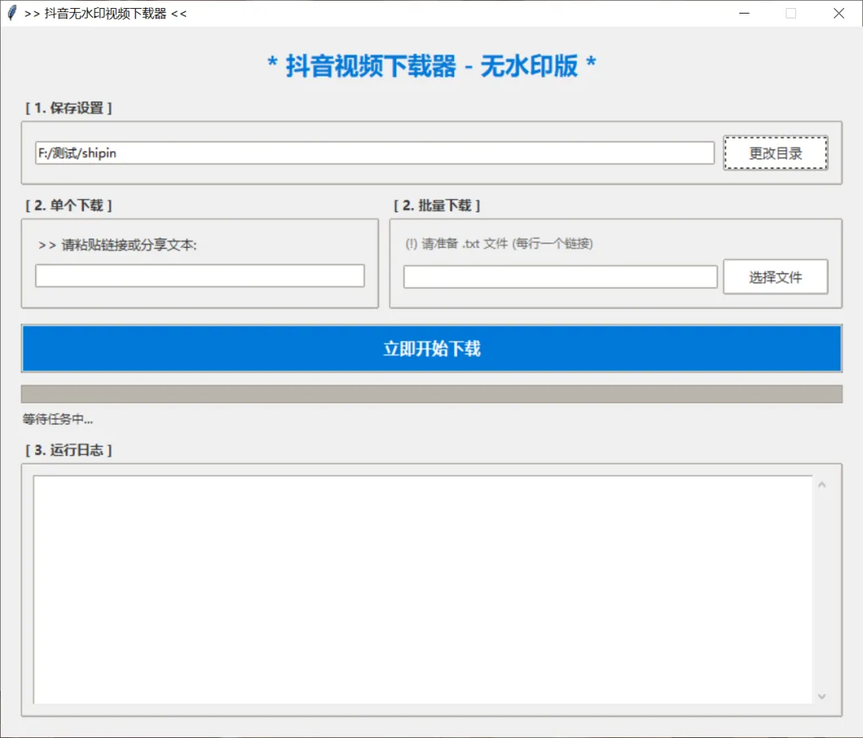Click the [ 2. 批量下载 ] section label
This screenshot has width=863, height=738.
pyautogui.click(x=437, y=205)
